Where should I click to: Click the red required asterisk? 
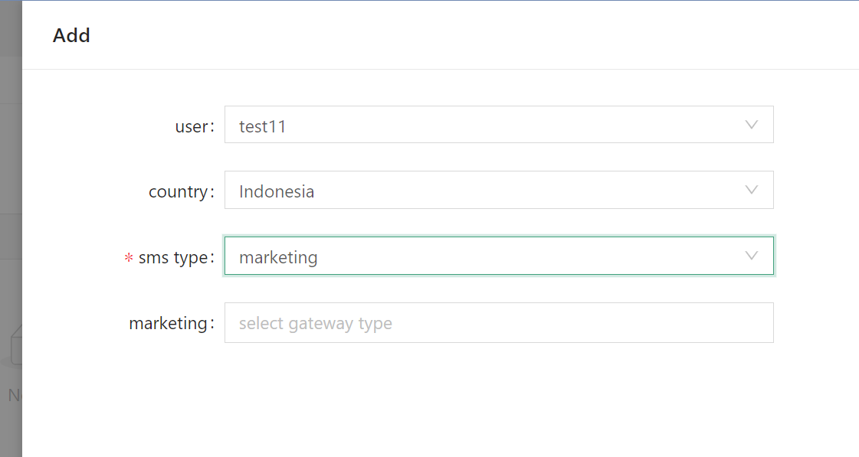pos(129,259)
